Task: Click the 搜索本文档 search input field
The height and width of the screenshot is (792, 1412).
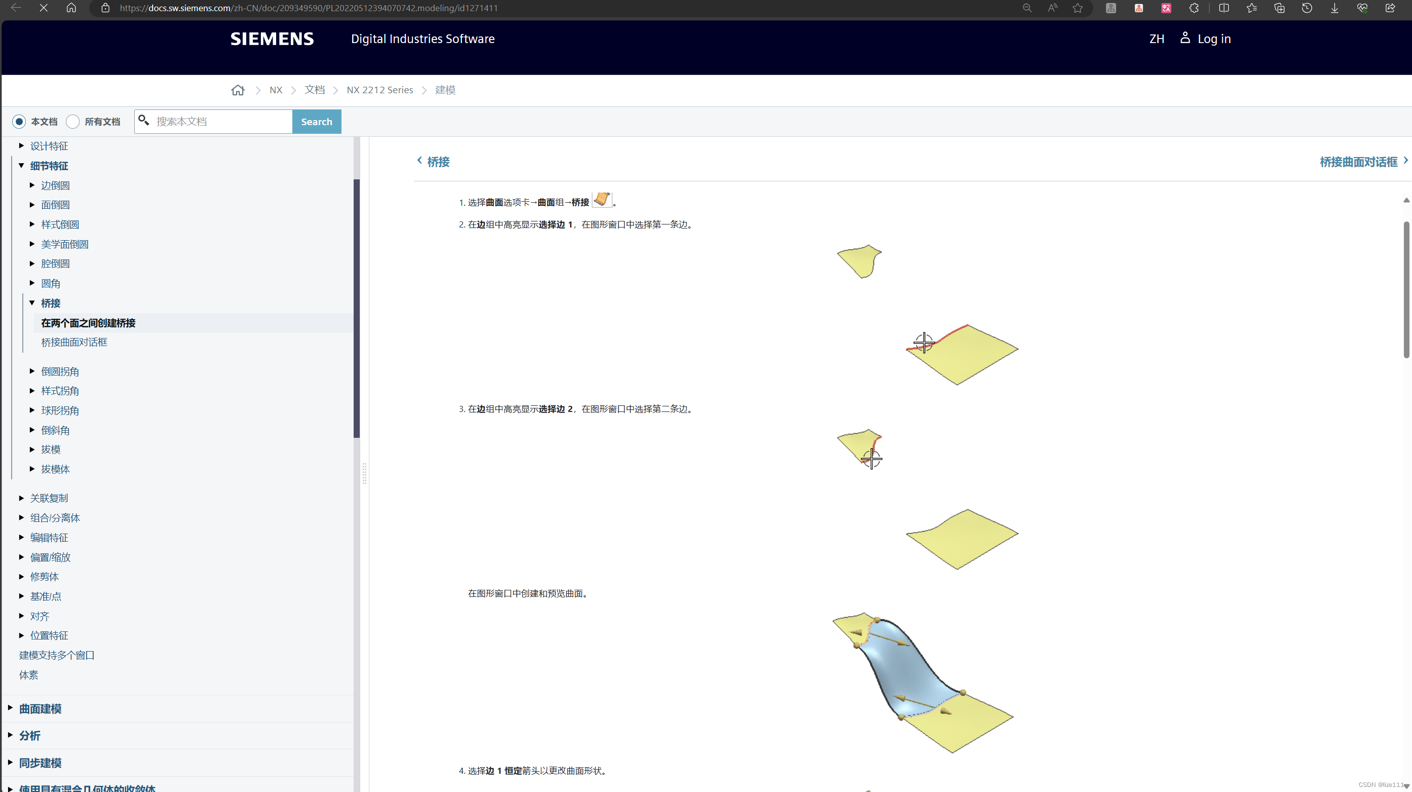Action: (219, 122)
